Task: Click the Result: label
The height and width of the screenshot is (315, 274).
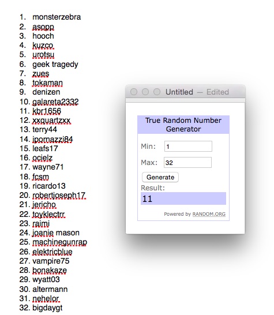Action: [153, 188]
